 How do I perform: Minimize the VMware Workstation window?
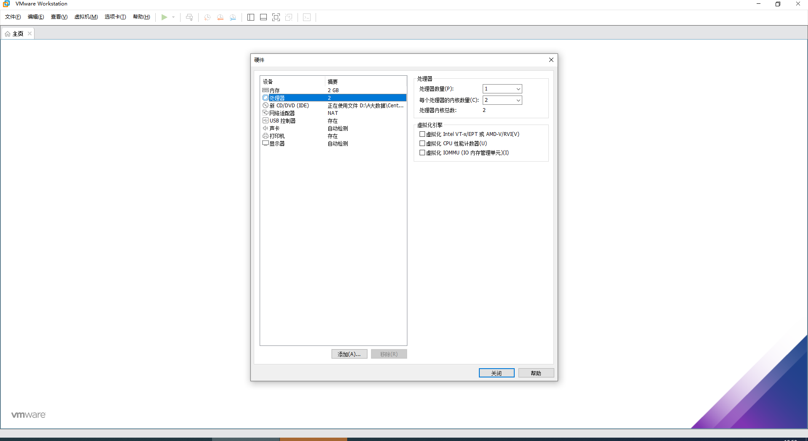pyautogui.click(x=758, y=4)
